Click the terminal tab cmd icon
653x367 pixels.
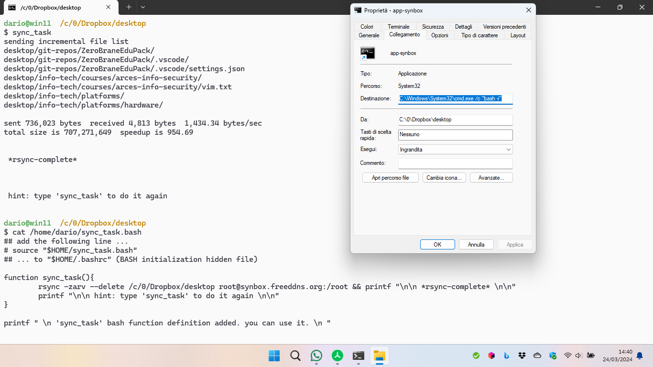click(x=12, y=7)
